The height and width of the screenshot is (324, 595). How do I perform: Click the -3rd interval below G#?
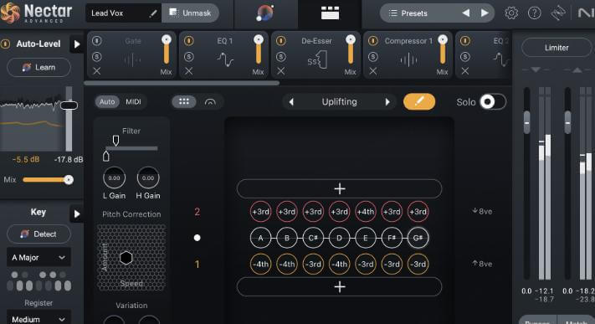pyautogui.click(x=418, y=264)
